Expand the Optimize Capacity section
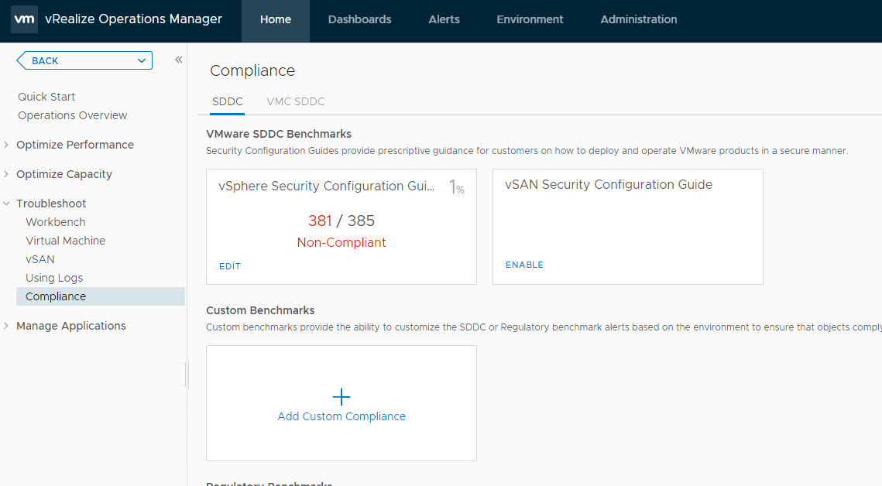 [x=7, y=174]
